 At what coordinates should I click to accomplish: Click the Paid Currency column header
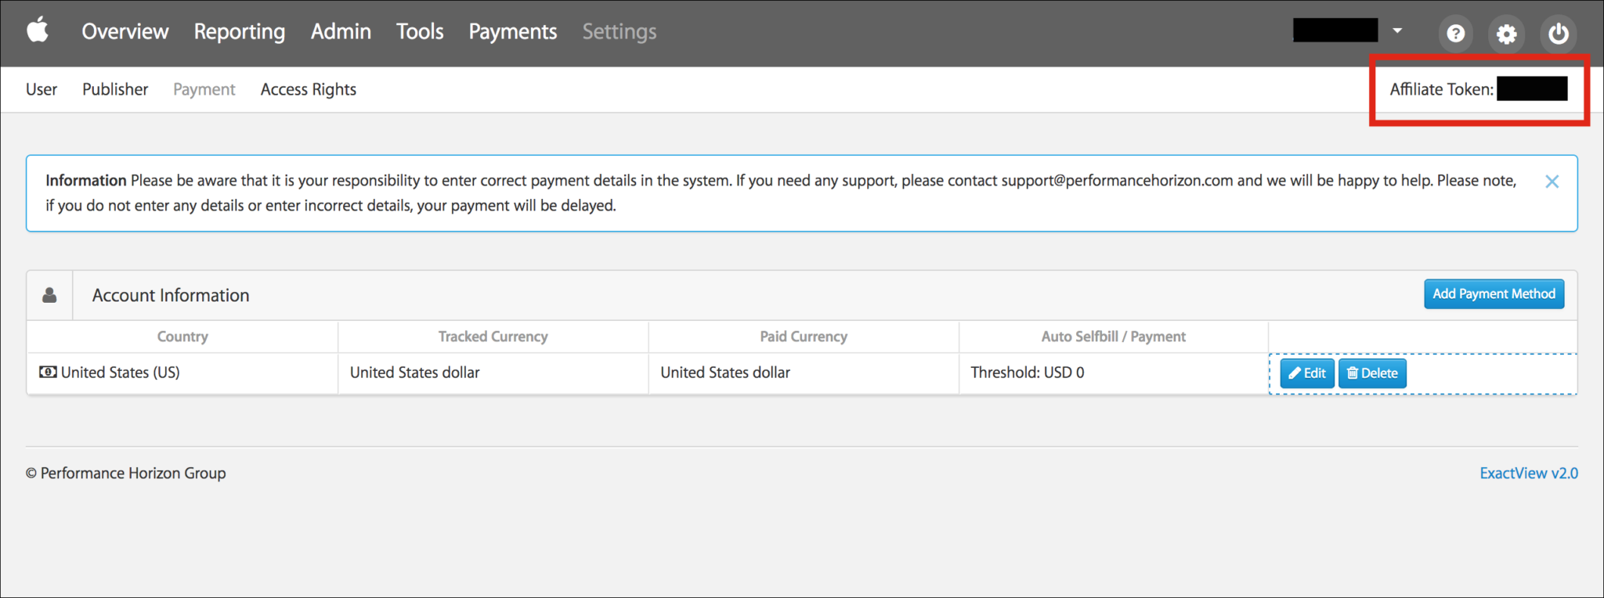pyautogui.click(x=804, y=337)
